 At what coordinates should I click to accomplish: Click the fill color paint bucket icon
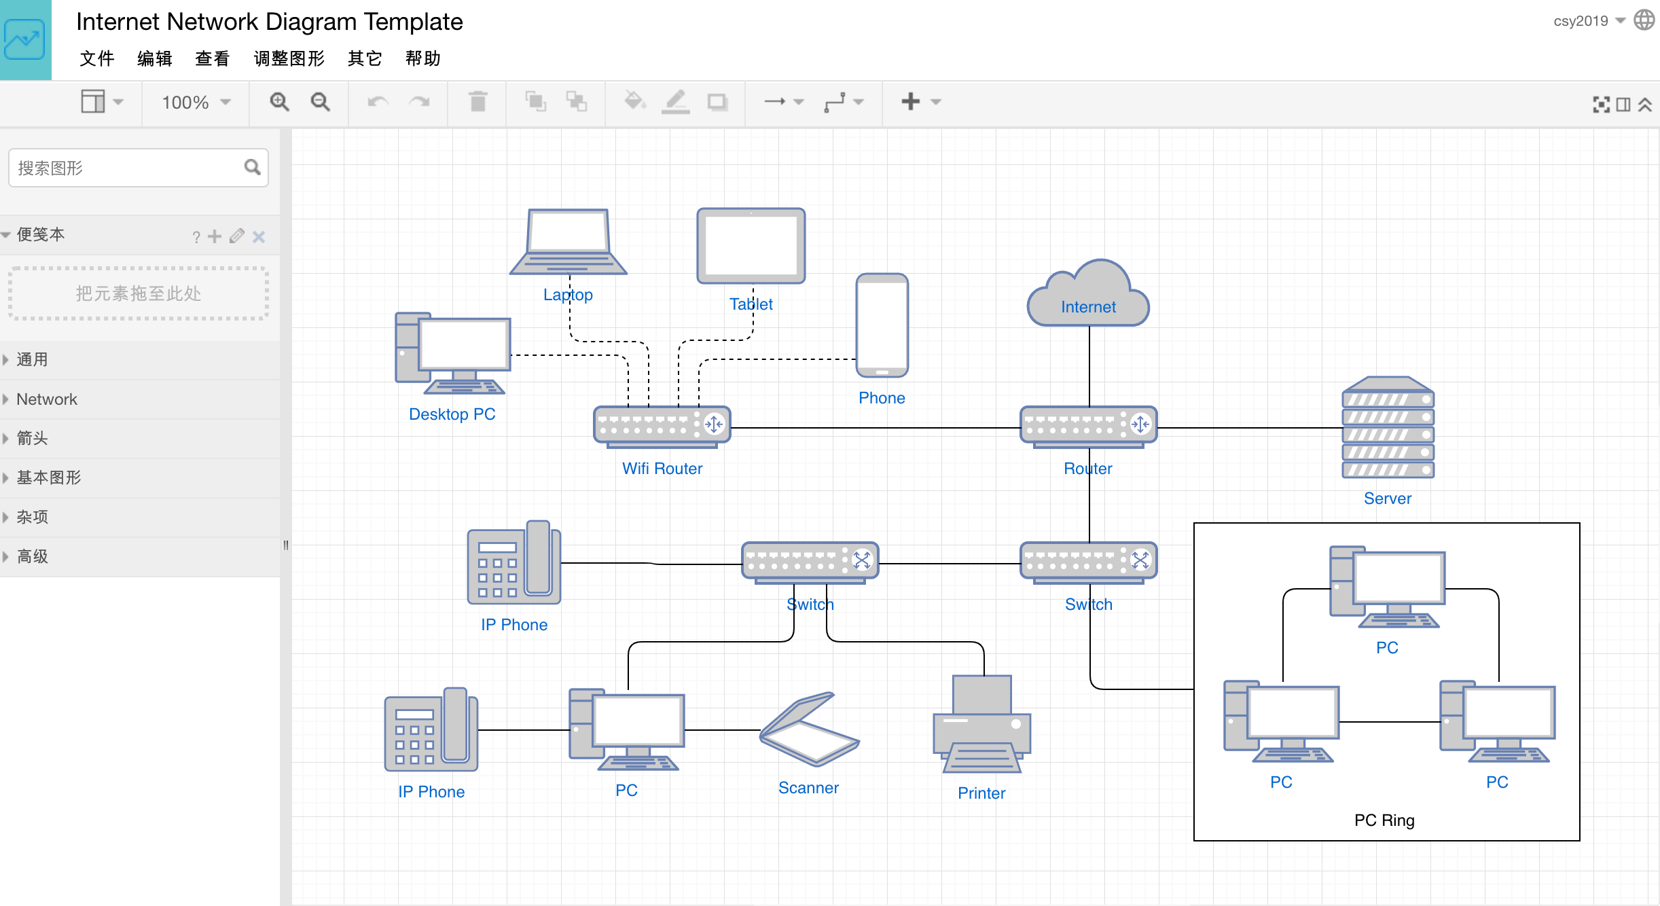tap(634, 102)
